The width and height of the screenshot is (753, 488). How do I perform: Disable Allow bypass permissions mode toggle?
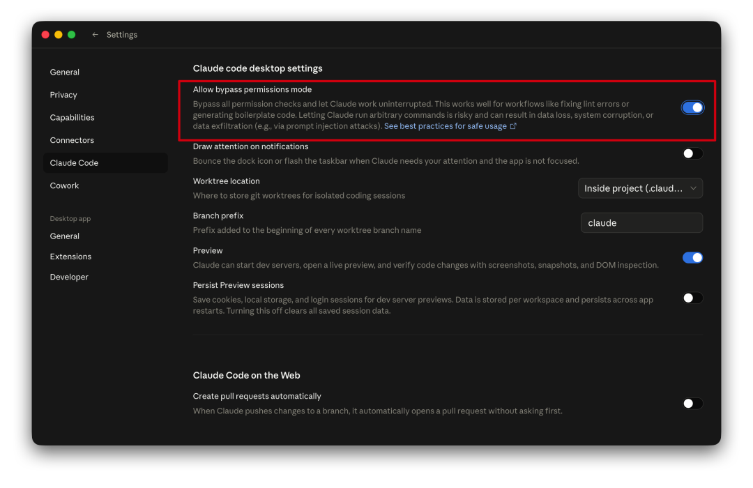(692, 107)
